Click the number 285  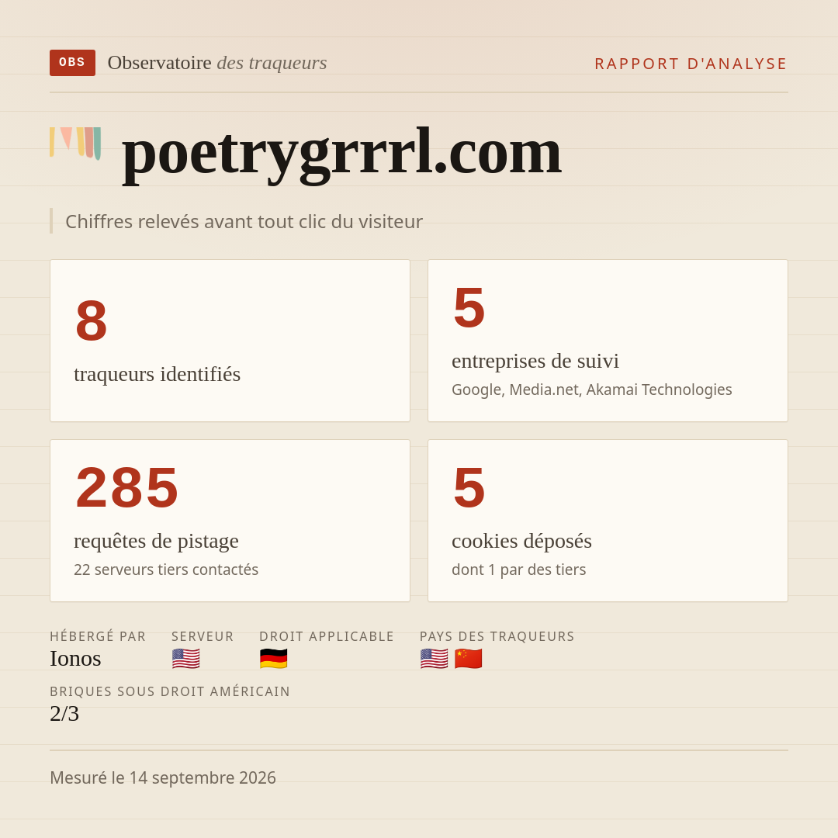coord(127,487)
